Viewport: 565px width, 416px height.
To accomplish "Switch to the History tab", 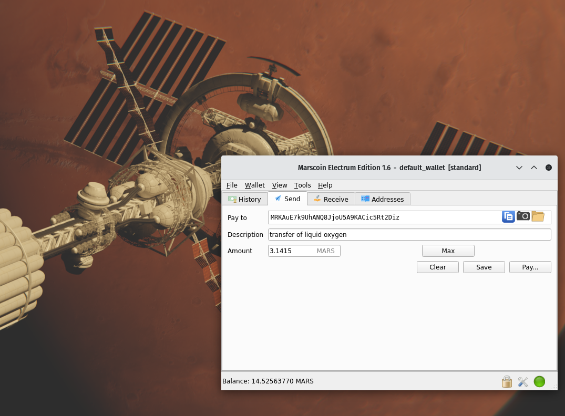I will [x=244, y=199].
